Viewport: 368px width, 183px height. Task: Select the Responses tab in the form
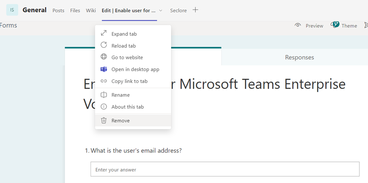pyautogui.click(x=299, y=57)
